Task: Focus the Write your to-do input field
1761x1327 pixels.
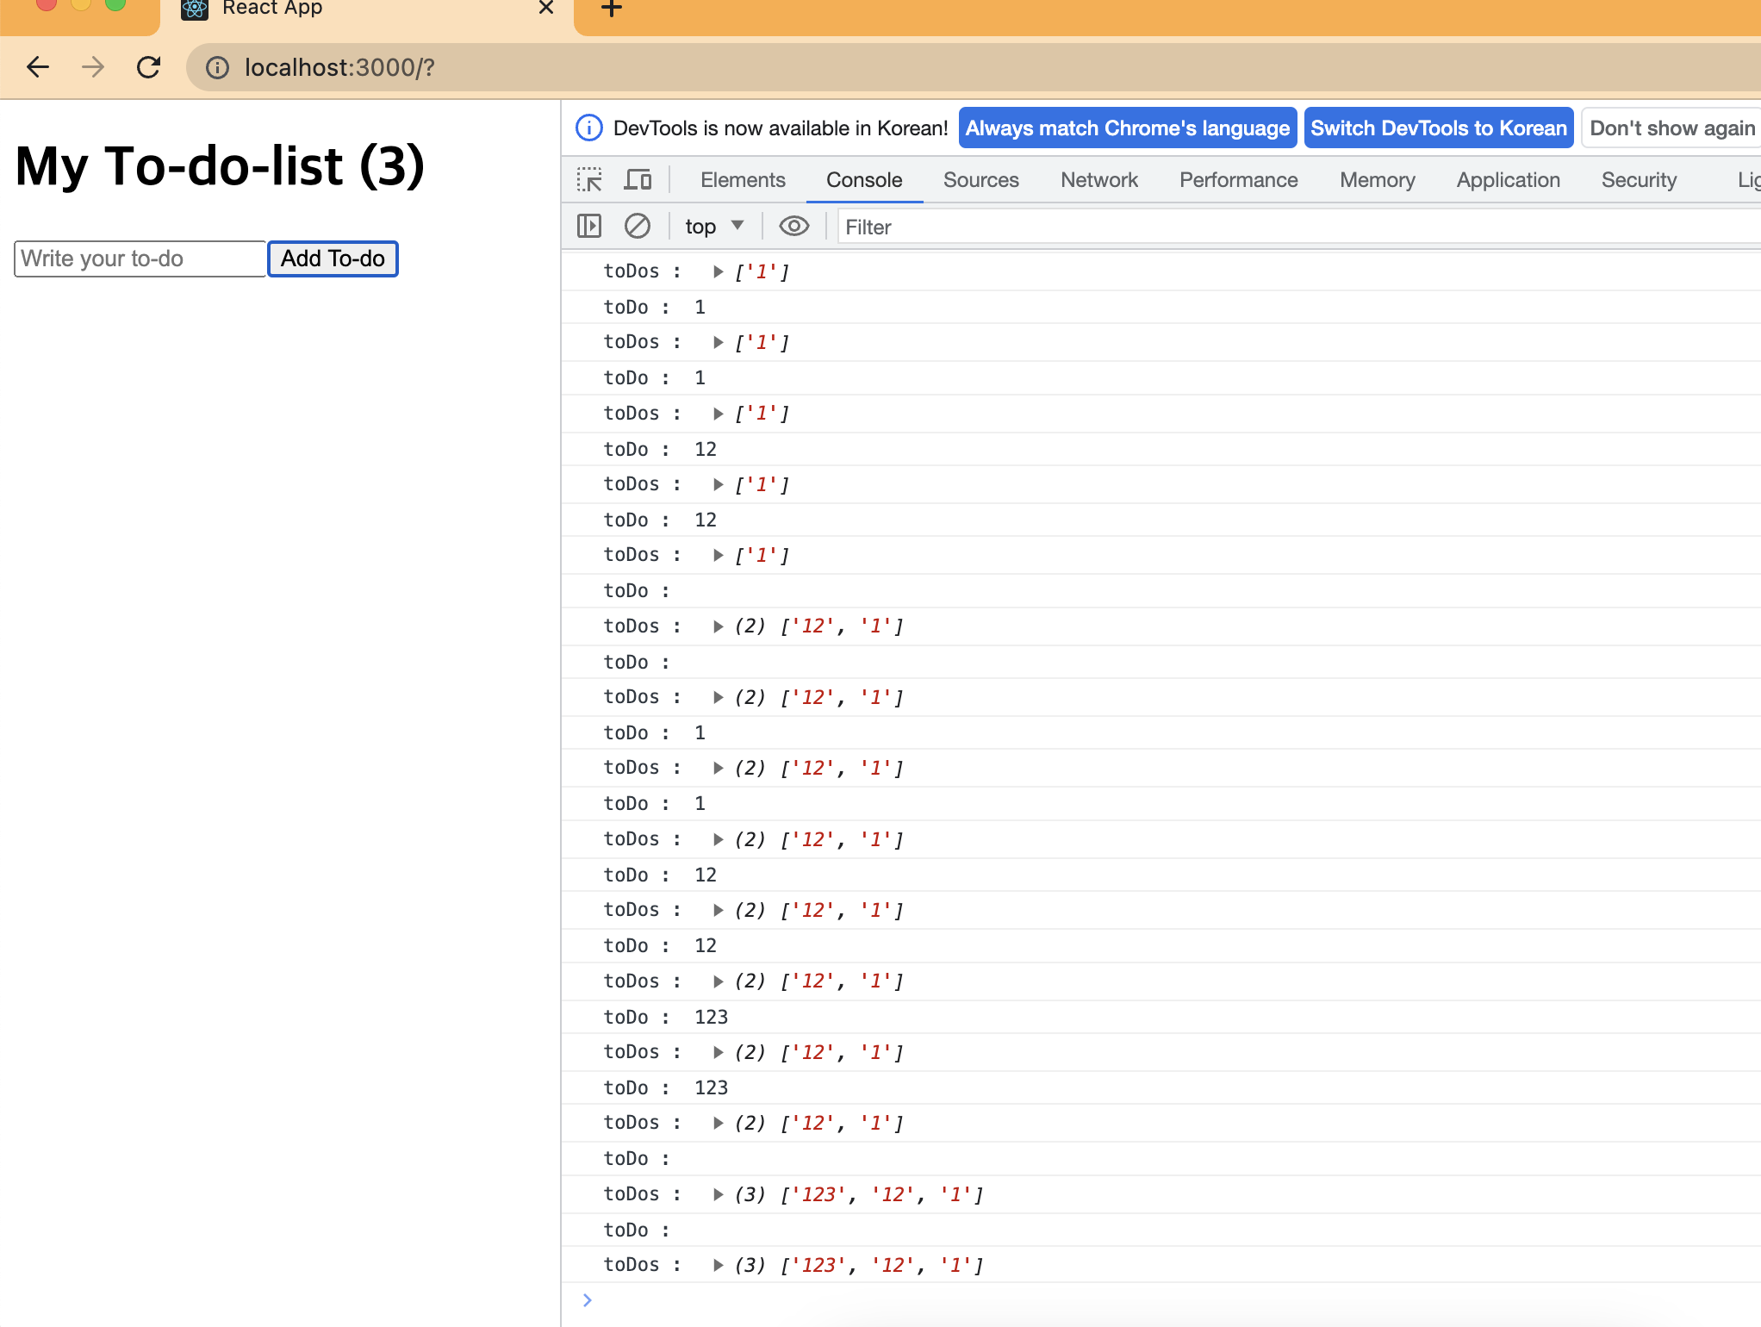Action: (140, 259)
